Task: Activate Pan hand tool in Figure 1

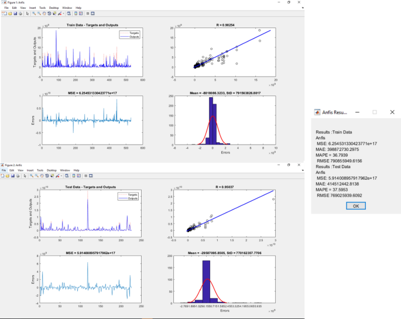Action: click(x=44, y=13)
